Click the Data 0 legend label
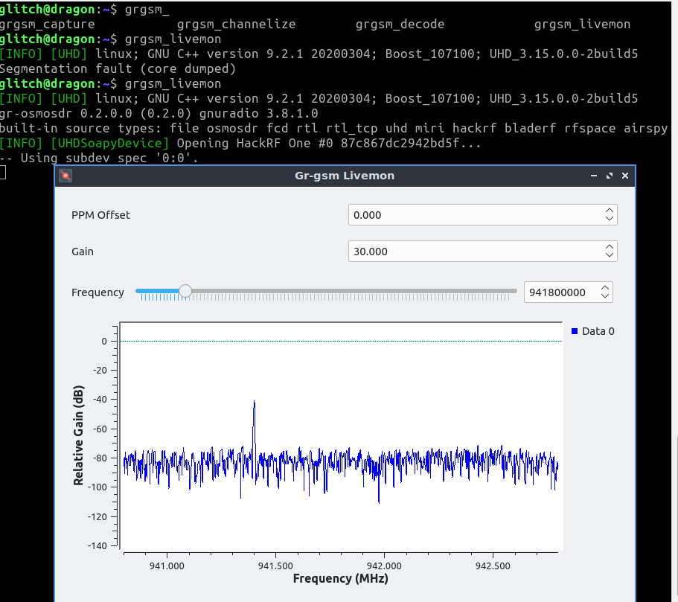678x602 pixels. point(598,331)
